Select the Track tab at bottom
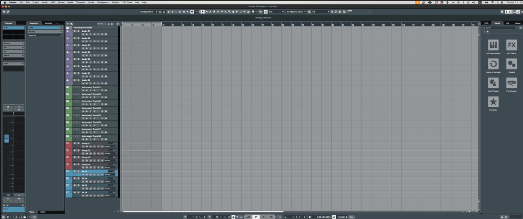The height and width of the screenshot is (219, 523). pyautogui.click(x=32, y=212)
